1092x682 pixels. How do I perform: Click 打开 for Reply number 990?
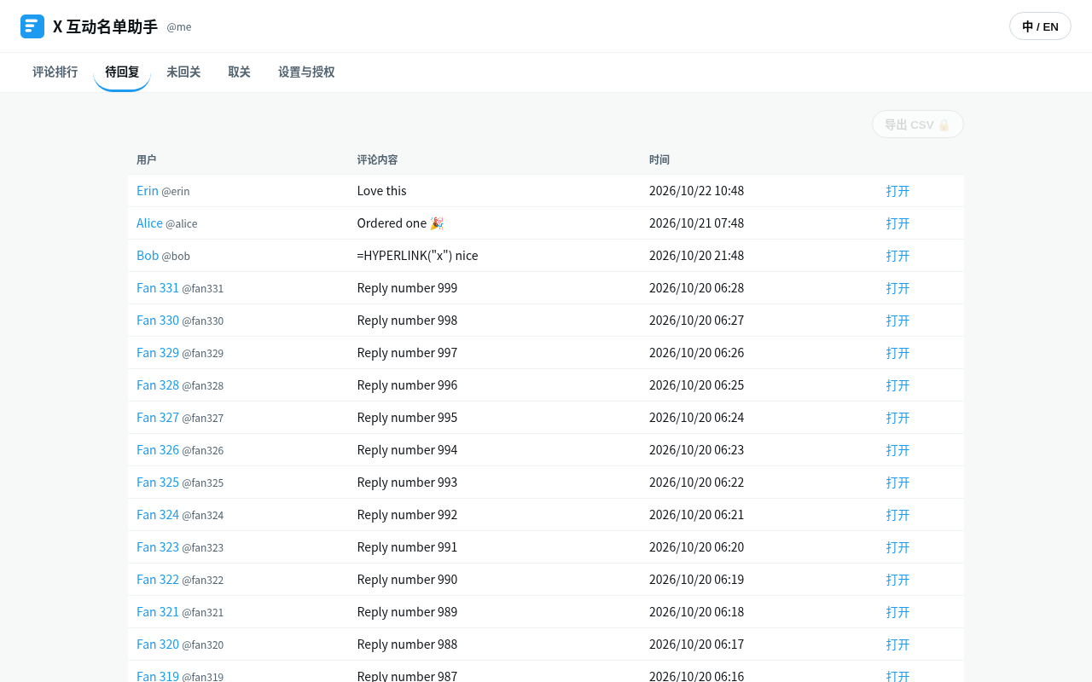tap(897, 580)
